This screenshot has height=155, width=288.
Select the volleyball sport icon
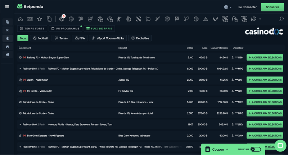coord(196,19)
